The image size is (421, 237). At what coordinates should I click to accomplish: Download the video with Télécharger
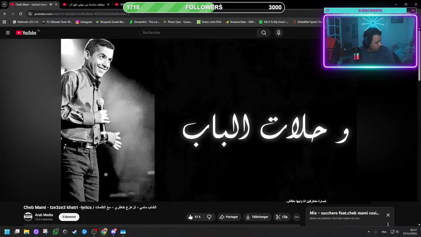[258, 217]
